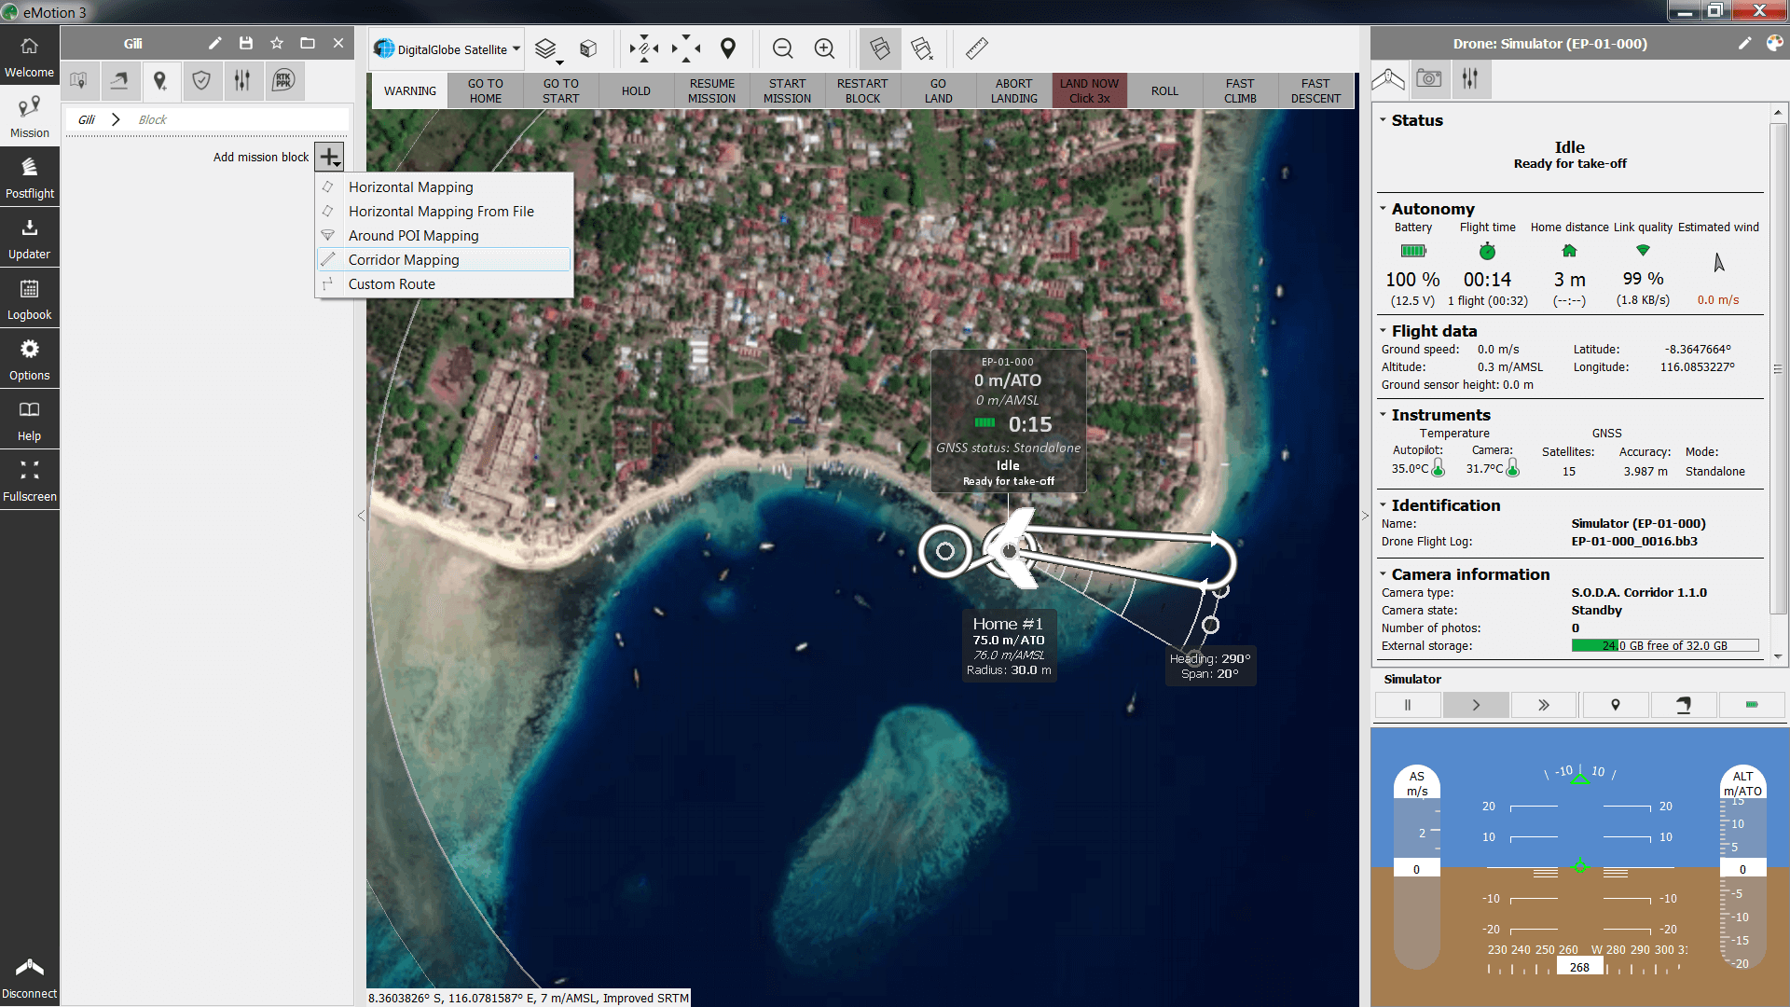Image resolution: width=1790 pixels, height=1007 pixels.
Task: Click the START MISSION button
Action: pos(787,90)
